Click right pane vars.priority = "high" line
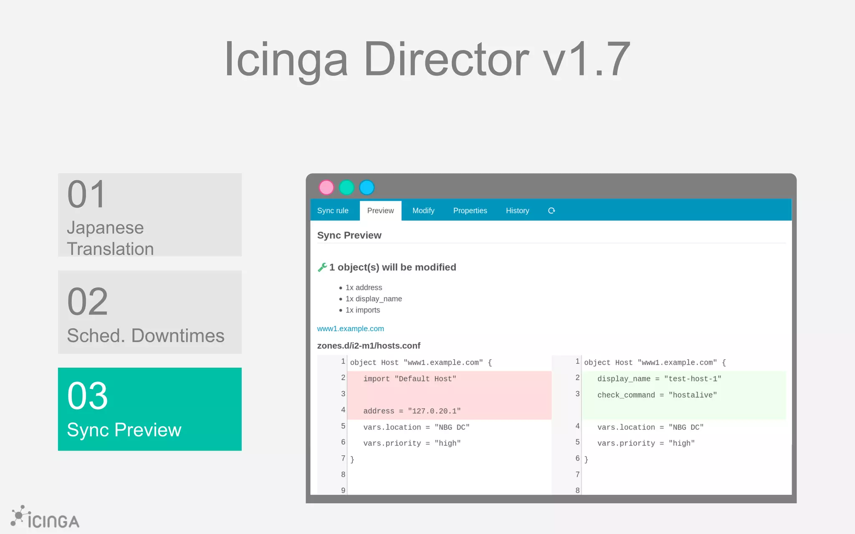The image size is (855, 534). (646, 443)
